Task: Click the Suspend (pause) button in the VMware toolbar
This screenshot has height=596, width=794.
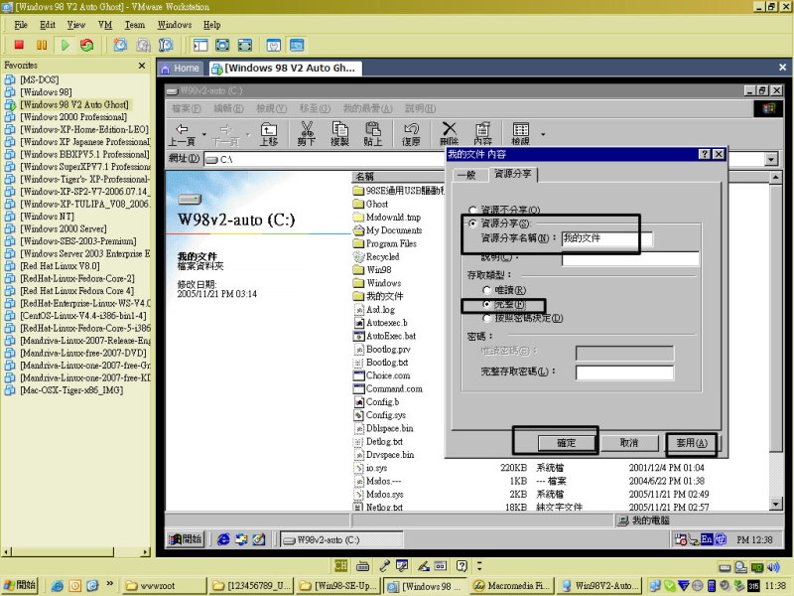Action: tap(42, 45)
